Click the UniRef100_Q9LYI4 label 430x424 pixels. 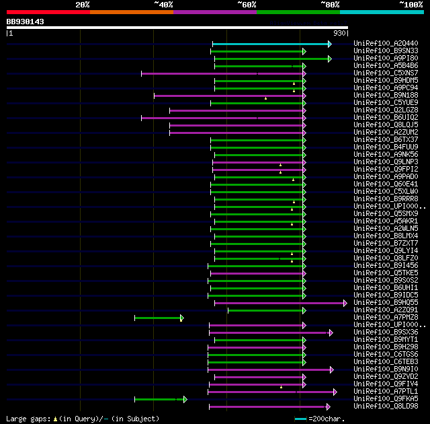click(x=386, y=251)
